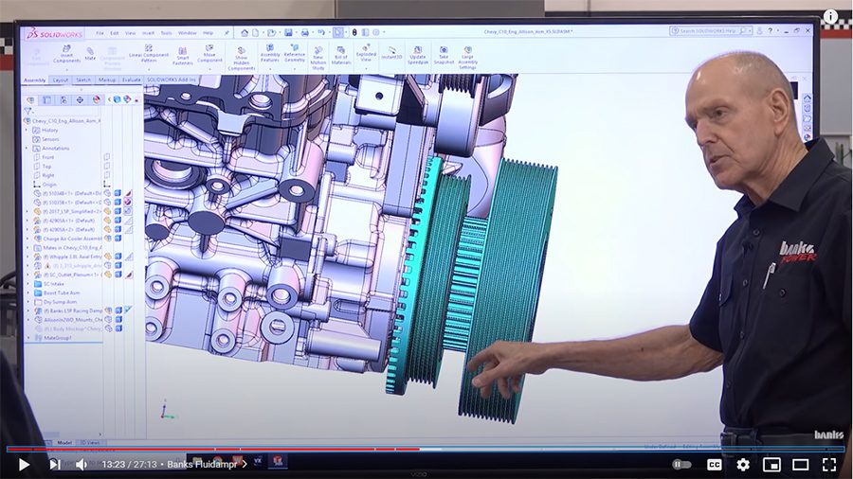Play the video
The width and height of the screenshot is (853, 479).
24,465
